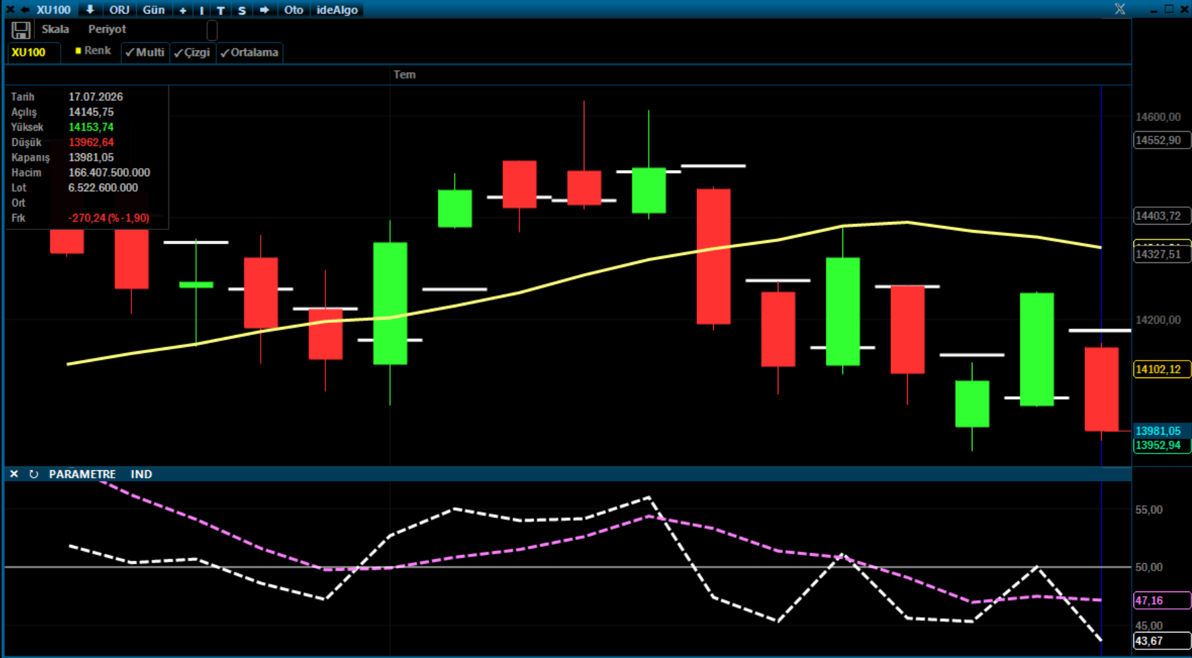Toggle the Multi checkbox
1192x658 pixels.
(145, 52)
